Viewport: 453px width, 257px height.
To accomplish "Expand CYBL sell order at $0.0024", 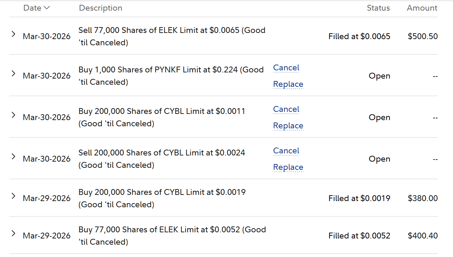I will pyautogui.click(x=13, y=156).
